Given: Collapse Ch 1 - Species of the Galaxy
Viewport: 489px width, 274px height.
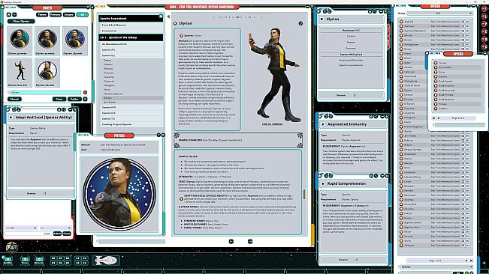Looking at the screenshot, I should (x=131, y=37).
